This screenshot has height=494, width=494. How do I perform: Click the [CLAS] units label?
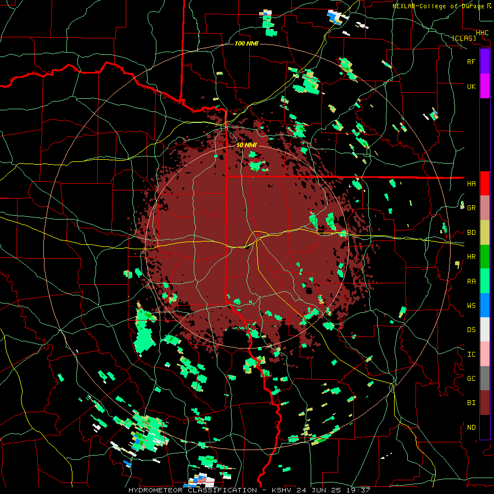coord(464,38)
